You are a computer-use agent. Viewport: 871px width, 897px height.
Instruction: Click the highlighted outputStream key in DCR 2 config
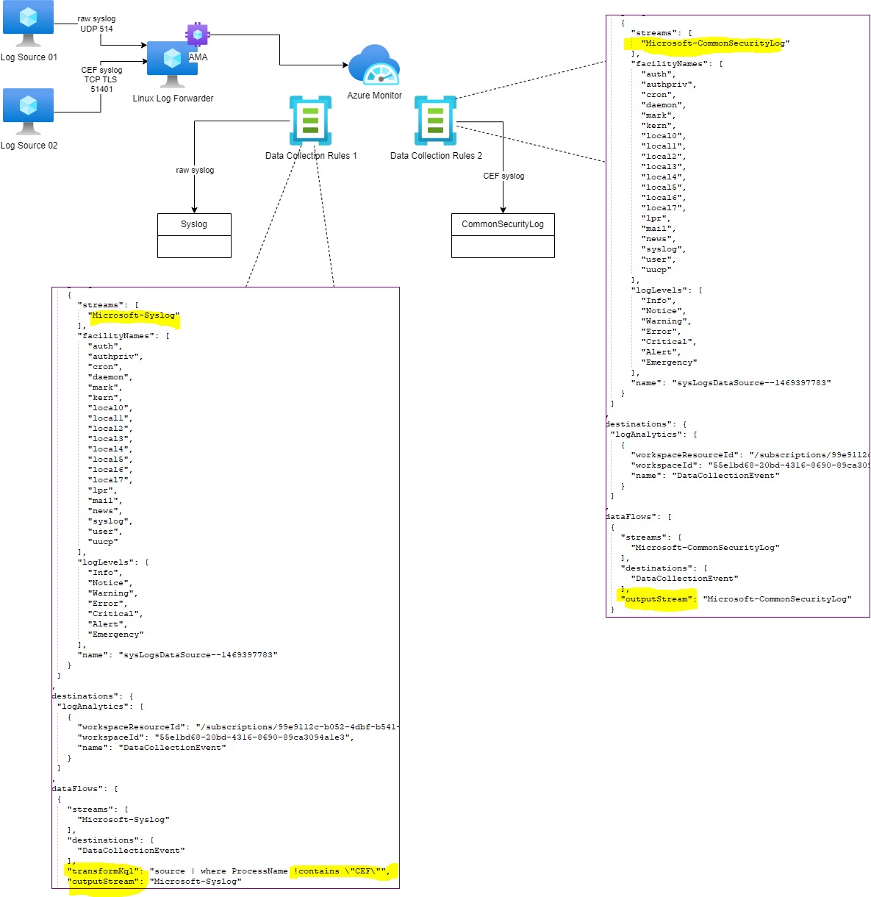pyautogui.click(x=656, y=598)
